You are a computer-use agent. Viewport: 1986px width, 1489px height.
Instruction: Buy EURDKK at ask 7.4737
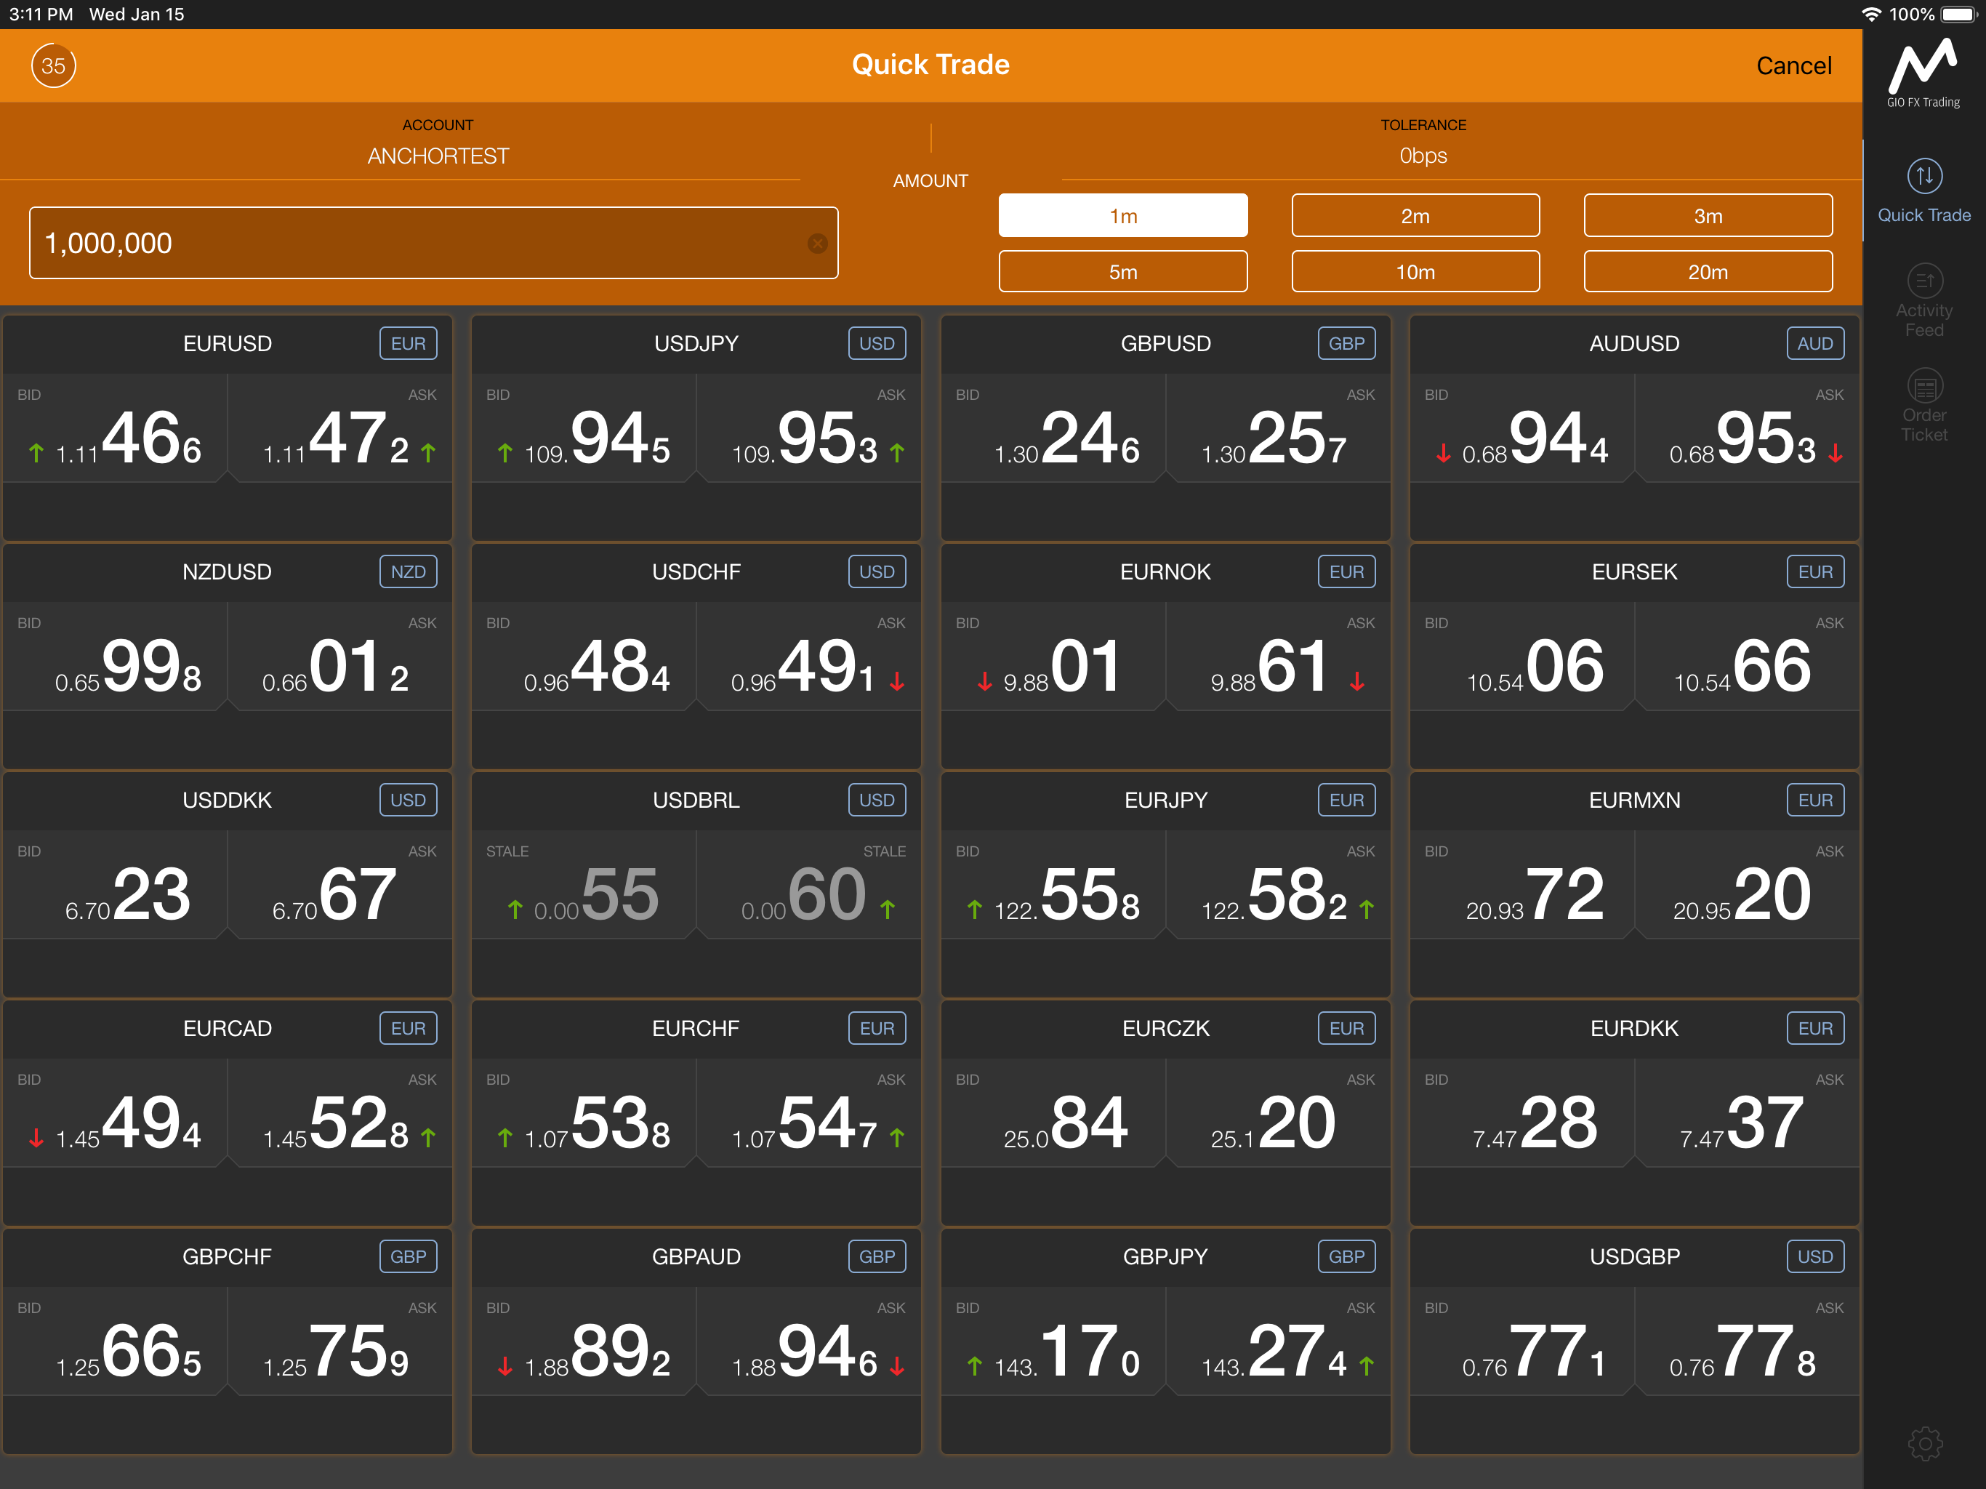(x=1747, y=1112)
